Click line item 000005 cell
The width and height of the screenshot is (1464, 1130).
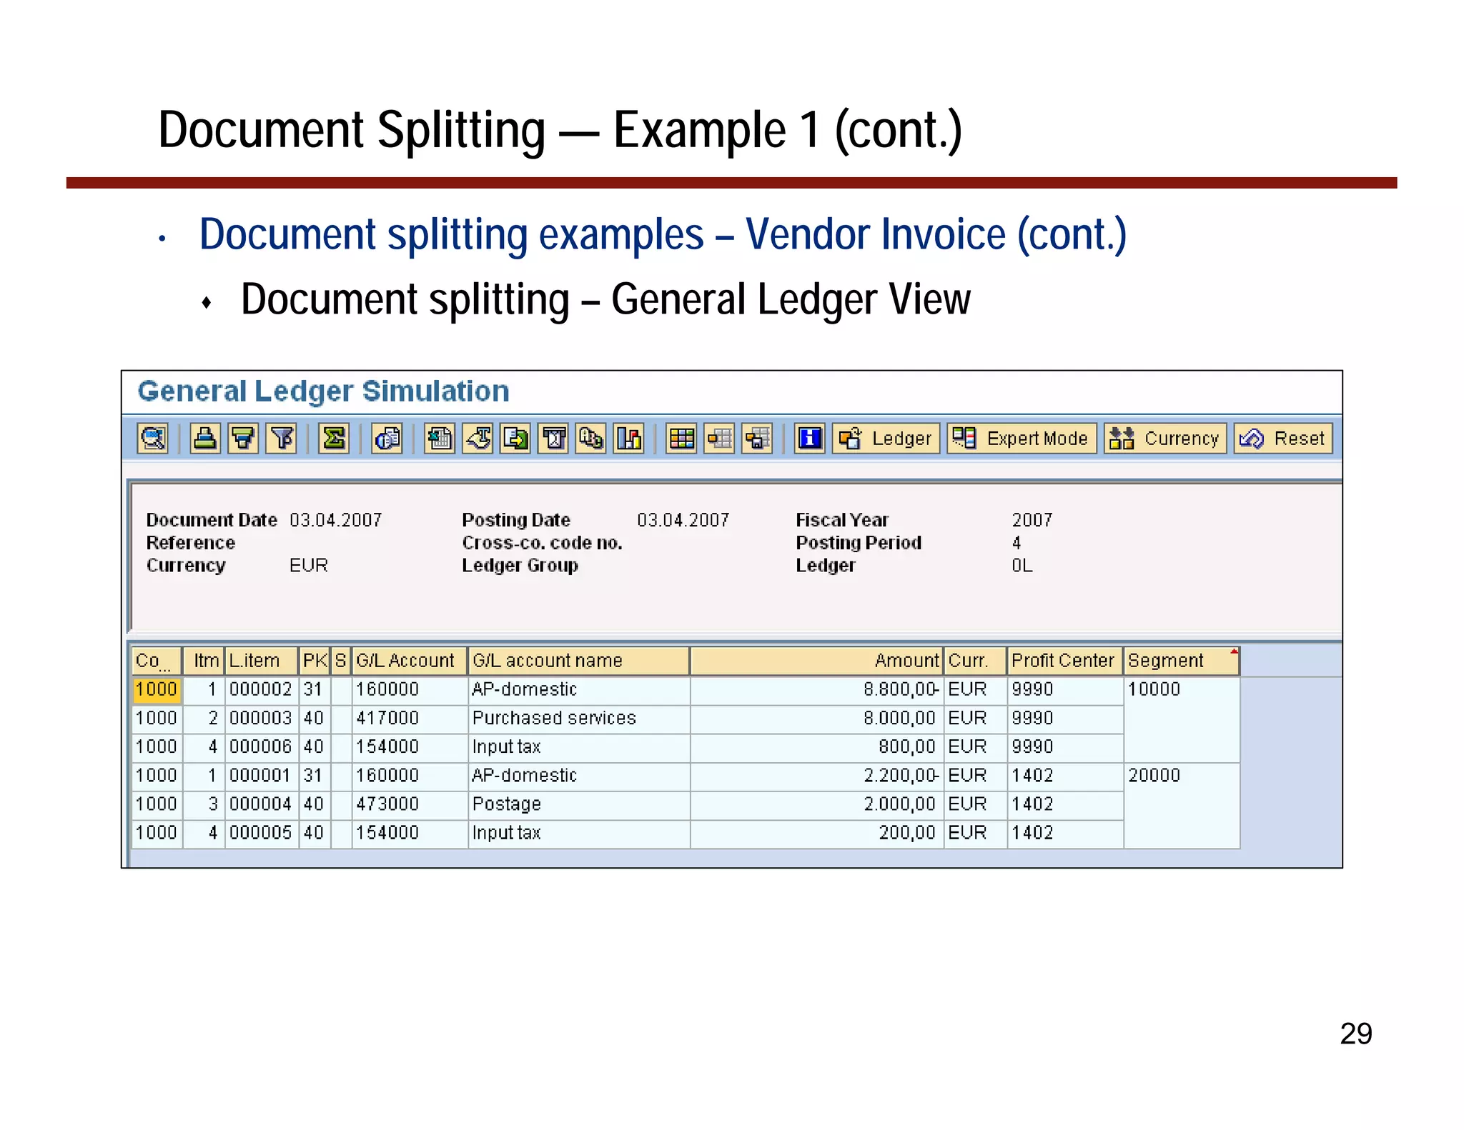tap(261, 833)
